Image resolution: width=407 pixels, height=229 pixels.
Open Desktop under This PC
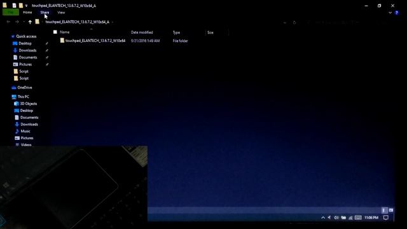pyautogui.click(x=27, y=111)
